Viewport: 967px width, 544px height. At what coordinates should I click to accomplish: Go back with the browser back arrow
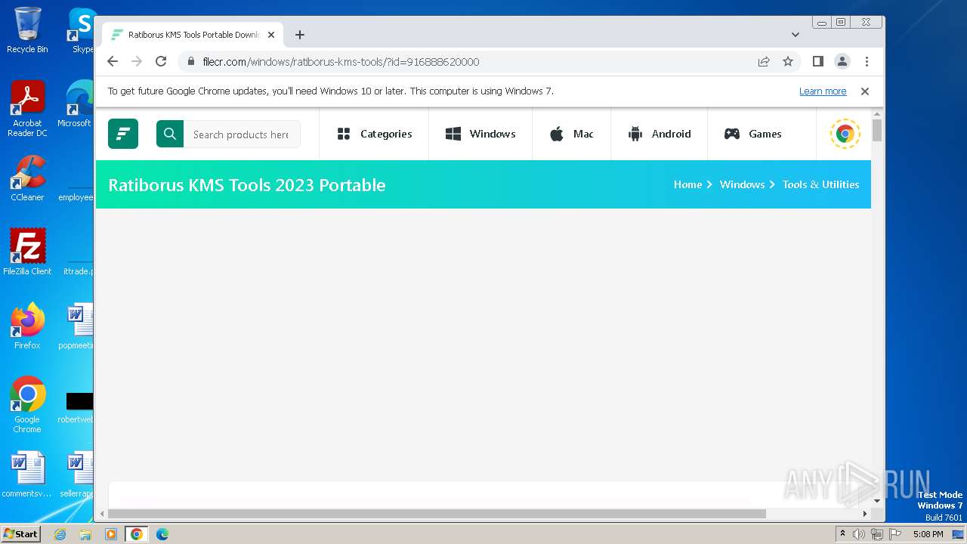(113, 62)
